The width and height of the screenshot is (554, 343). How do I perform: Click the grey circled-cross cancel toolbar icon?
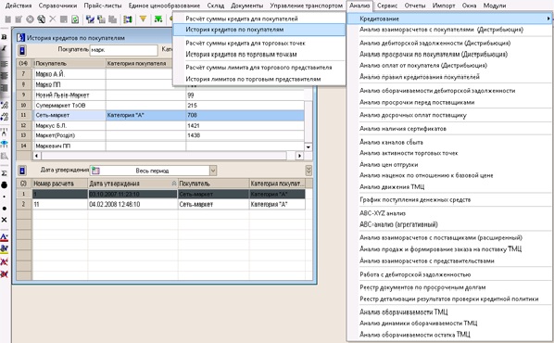[30, 19]
